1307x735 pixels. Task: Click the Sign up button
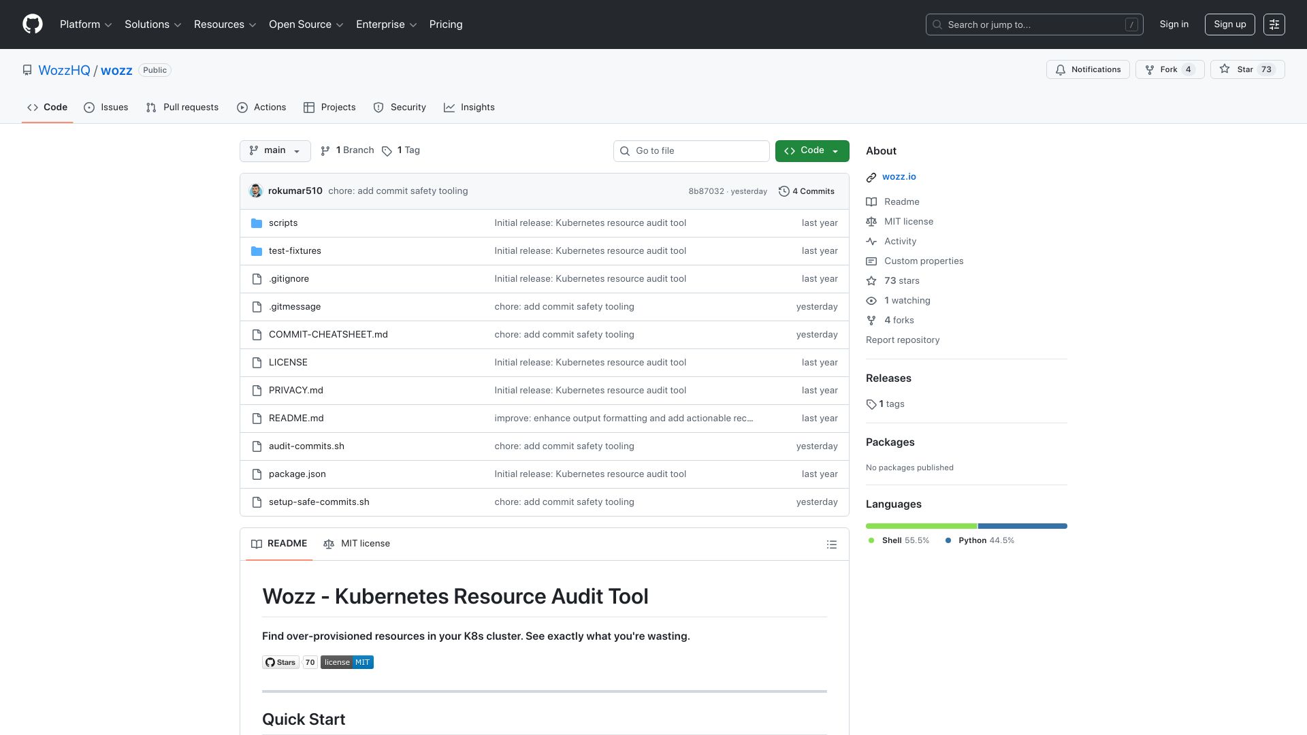(x=1230, y=24)
